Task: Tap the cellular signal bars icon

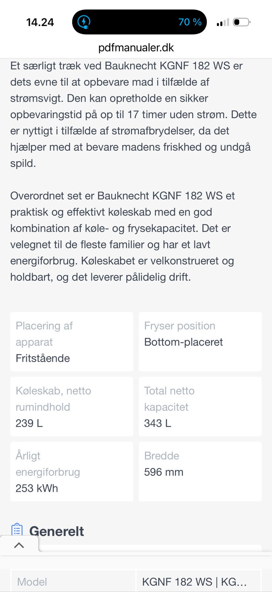Action: (x=223, y=23)
